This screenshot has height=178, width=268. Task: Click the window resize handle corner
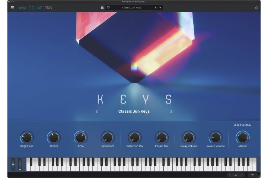click(259, 176)
